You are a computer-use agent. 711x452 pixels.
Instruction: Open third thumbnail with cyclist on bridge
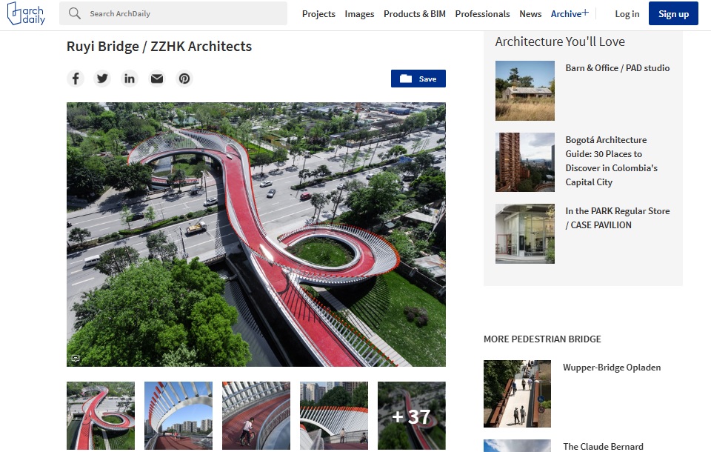tap(256, 415)
